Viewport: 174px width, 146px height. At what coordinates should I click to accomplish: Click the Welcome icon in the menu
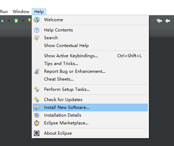tap(37, 20)
